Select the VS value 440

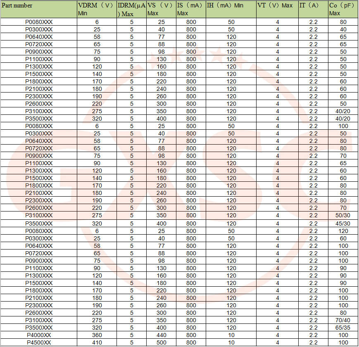[x=162, y=335]
